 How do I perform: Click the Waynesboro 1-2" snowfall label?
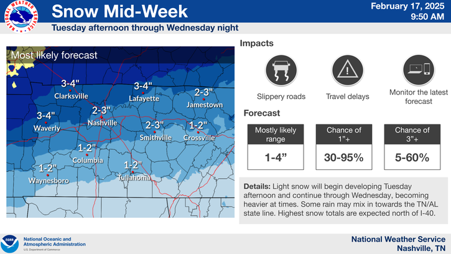click(48, 168)
